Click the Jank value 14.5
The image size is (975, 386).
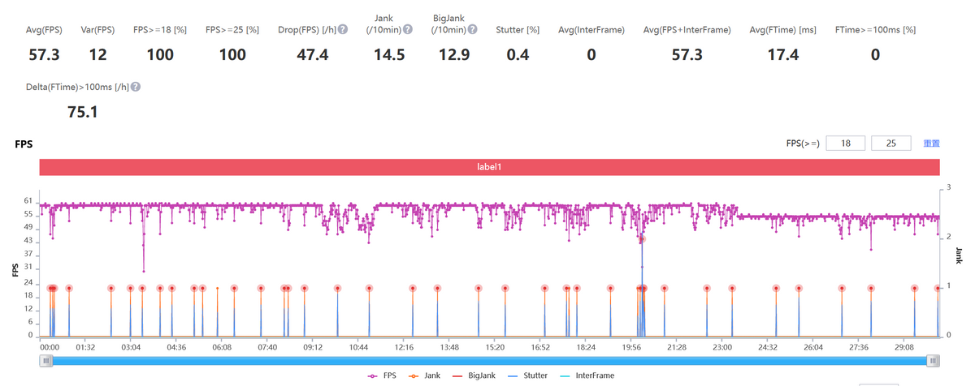coord(389,54)
